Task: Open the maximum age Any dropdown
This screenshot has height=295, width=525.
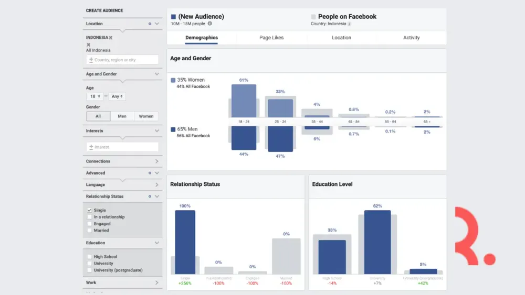Action: point(117,96)
